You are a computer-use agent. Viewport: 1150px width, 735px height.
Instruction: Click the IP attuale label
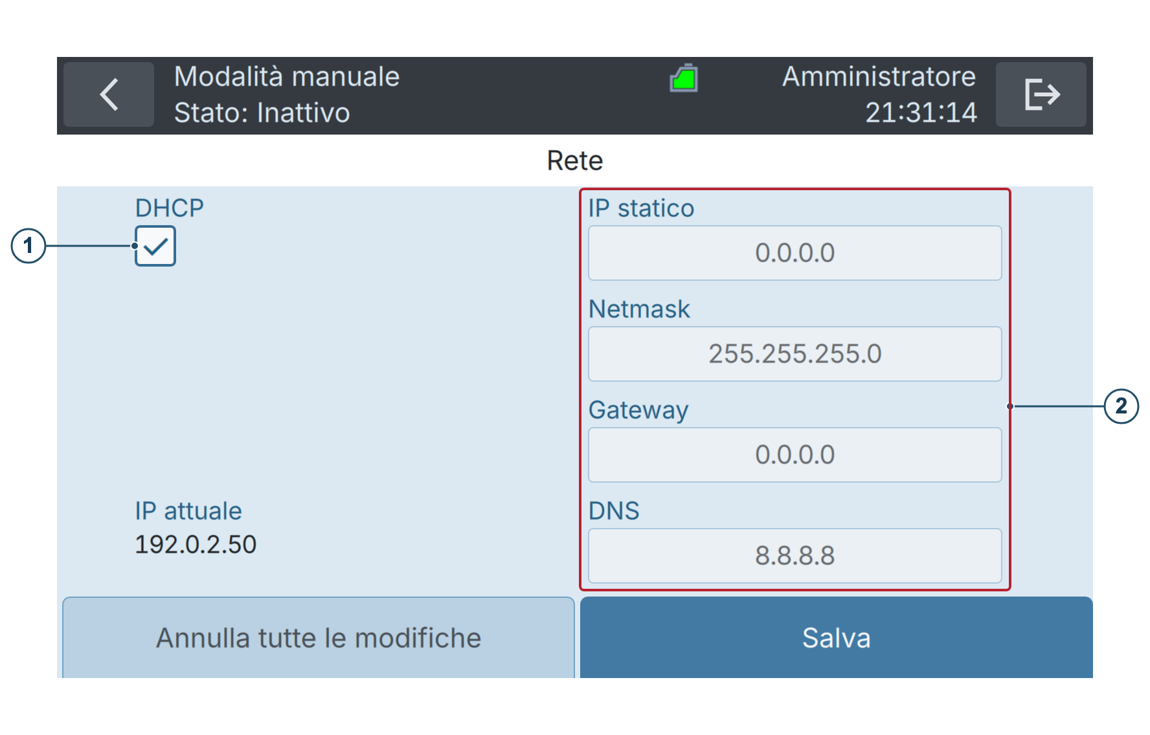pos(188,511)
